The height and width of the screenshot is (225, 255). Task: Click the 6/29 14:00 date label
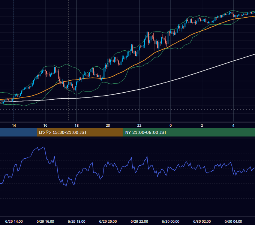pyautogui.click(x=14, y=221)
